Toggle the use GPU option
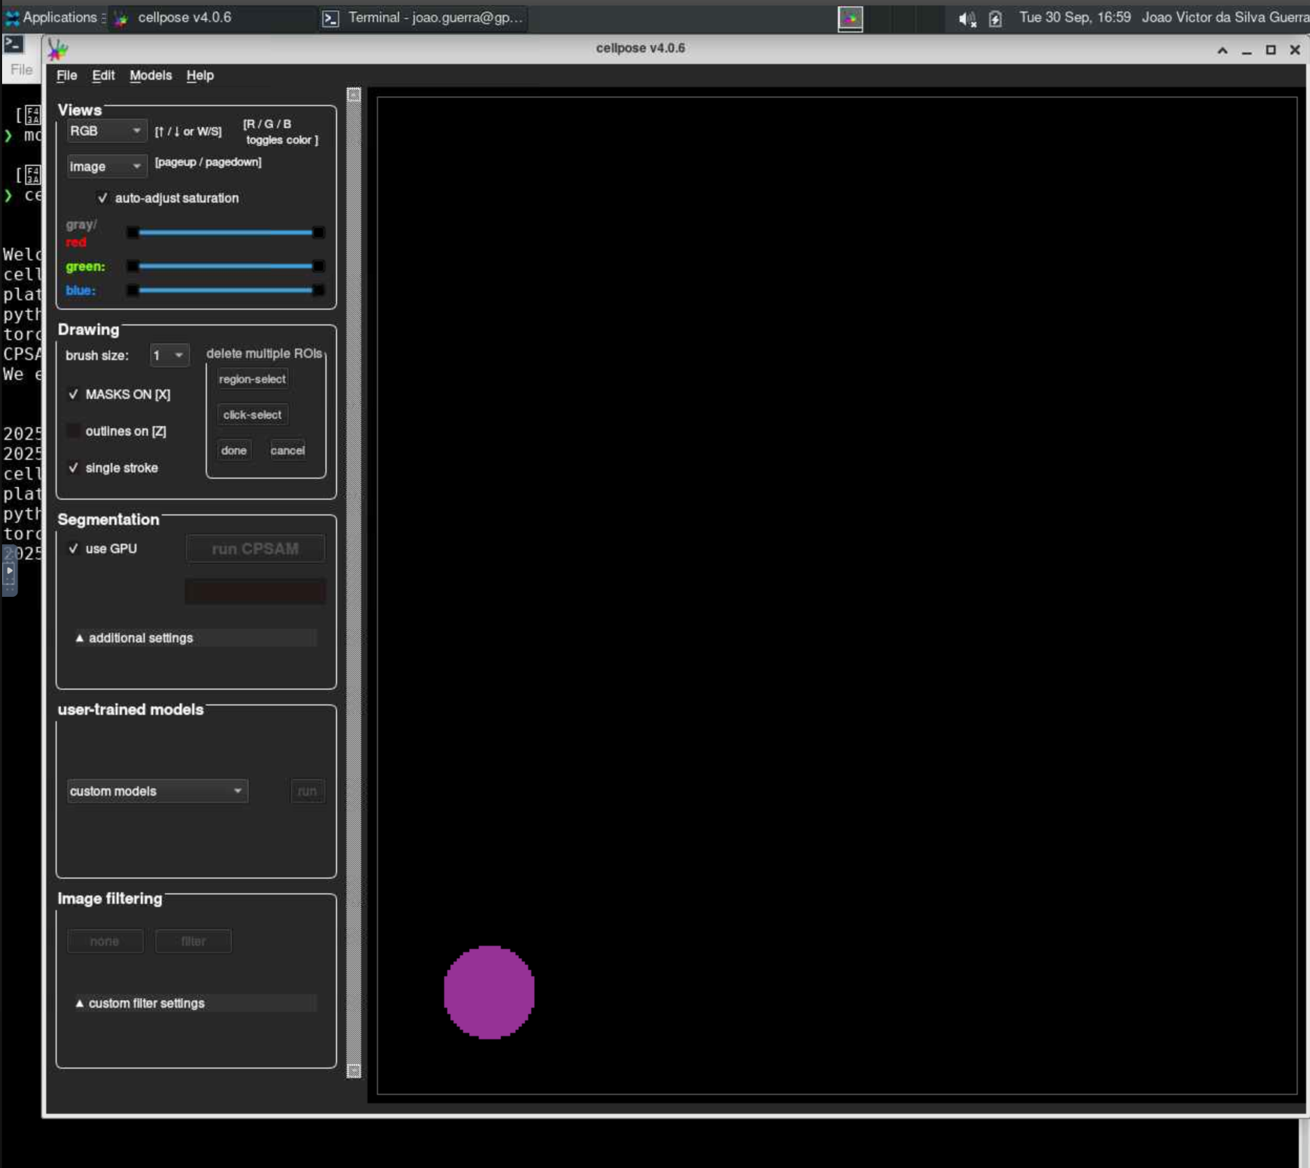This screenshot has height=1168, width=1310. (x=73, y=549)
